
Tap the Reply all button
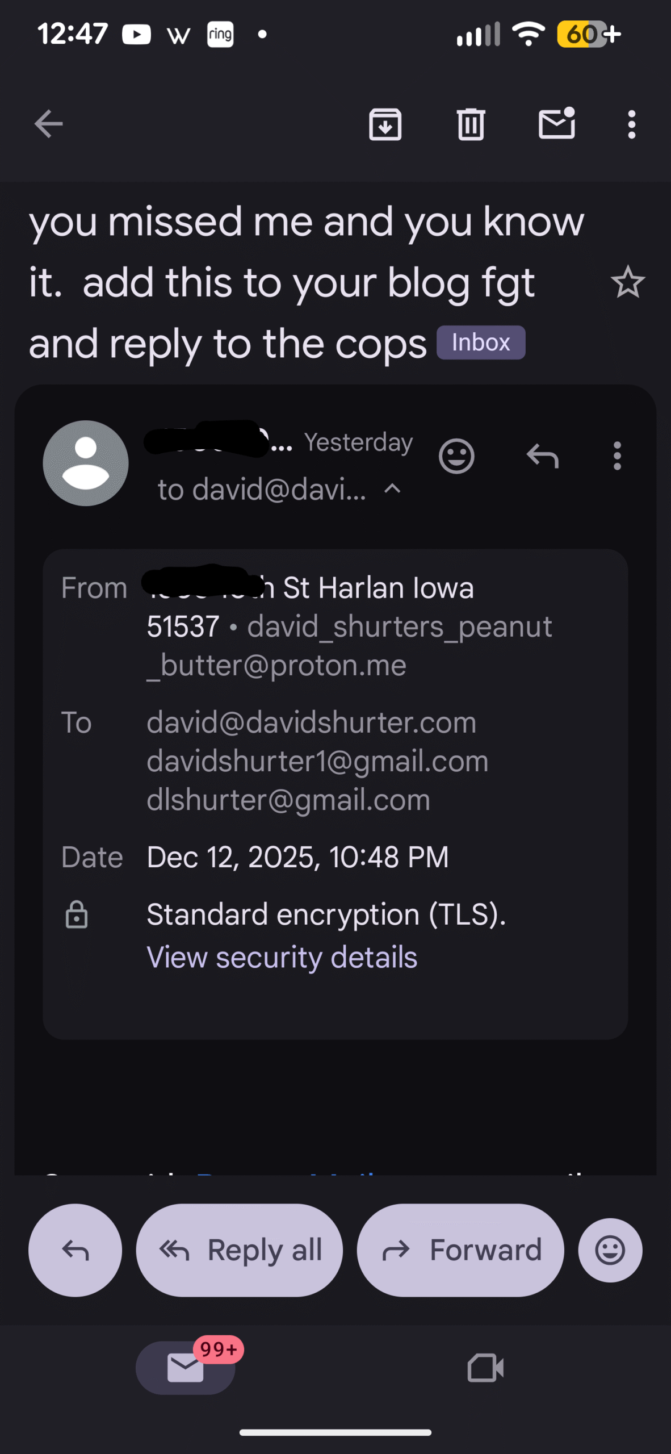coord(240,1250)
